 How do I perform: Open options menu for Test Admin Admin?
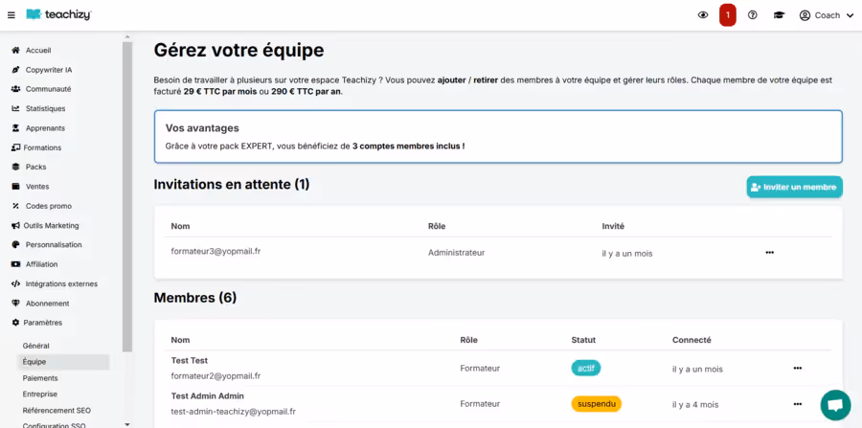[x=798, y=404]
